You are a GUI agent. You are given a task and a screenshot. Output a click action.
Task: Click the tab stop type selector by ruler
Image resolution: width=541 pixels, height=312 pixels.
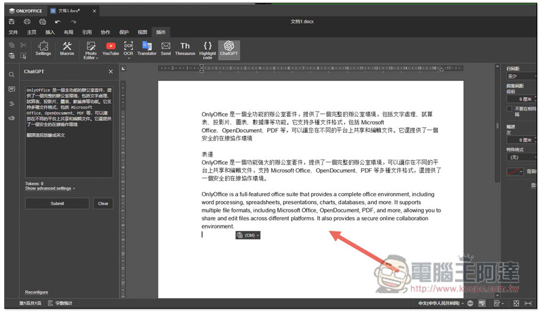pyautogui.click(x=123, y=69)
